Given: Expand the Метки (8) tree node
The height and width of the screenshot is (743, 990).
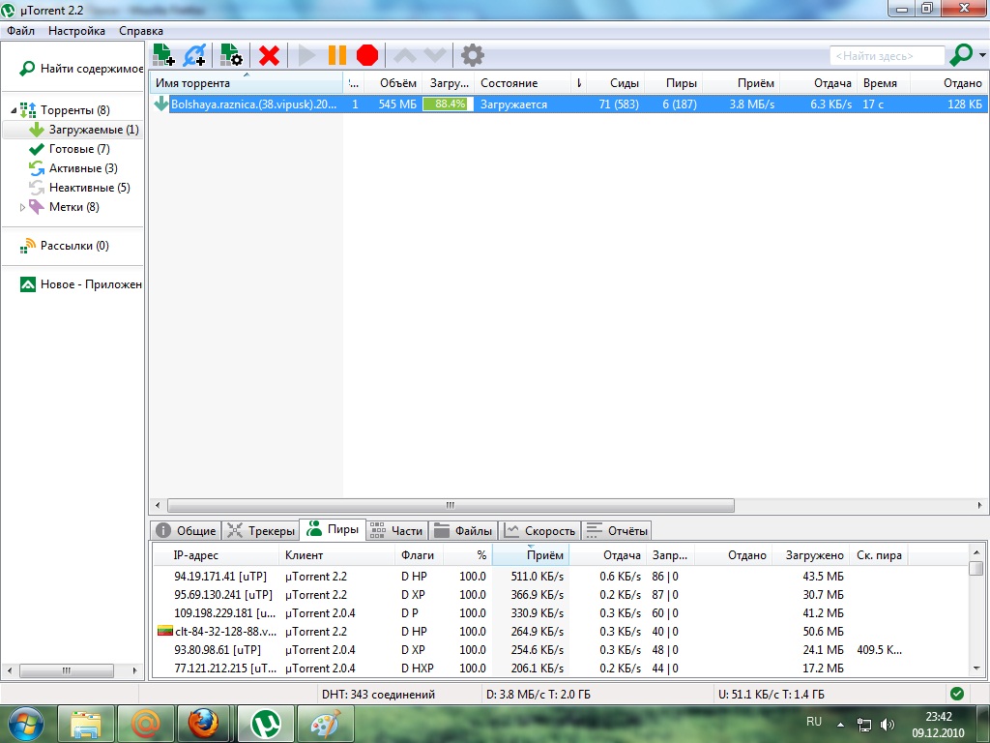Looking at the screenshot, I should coord(22,207).
